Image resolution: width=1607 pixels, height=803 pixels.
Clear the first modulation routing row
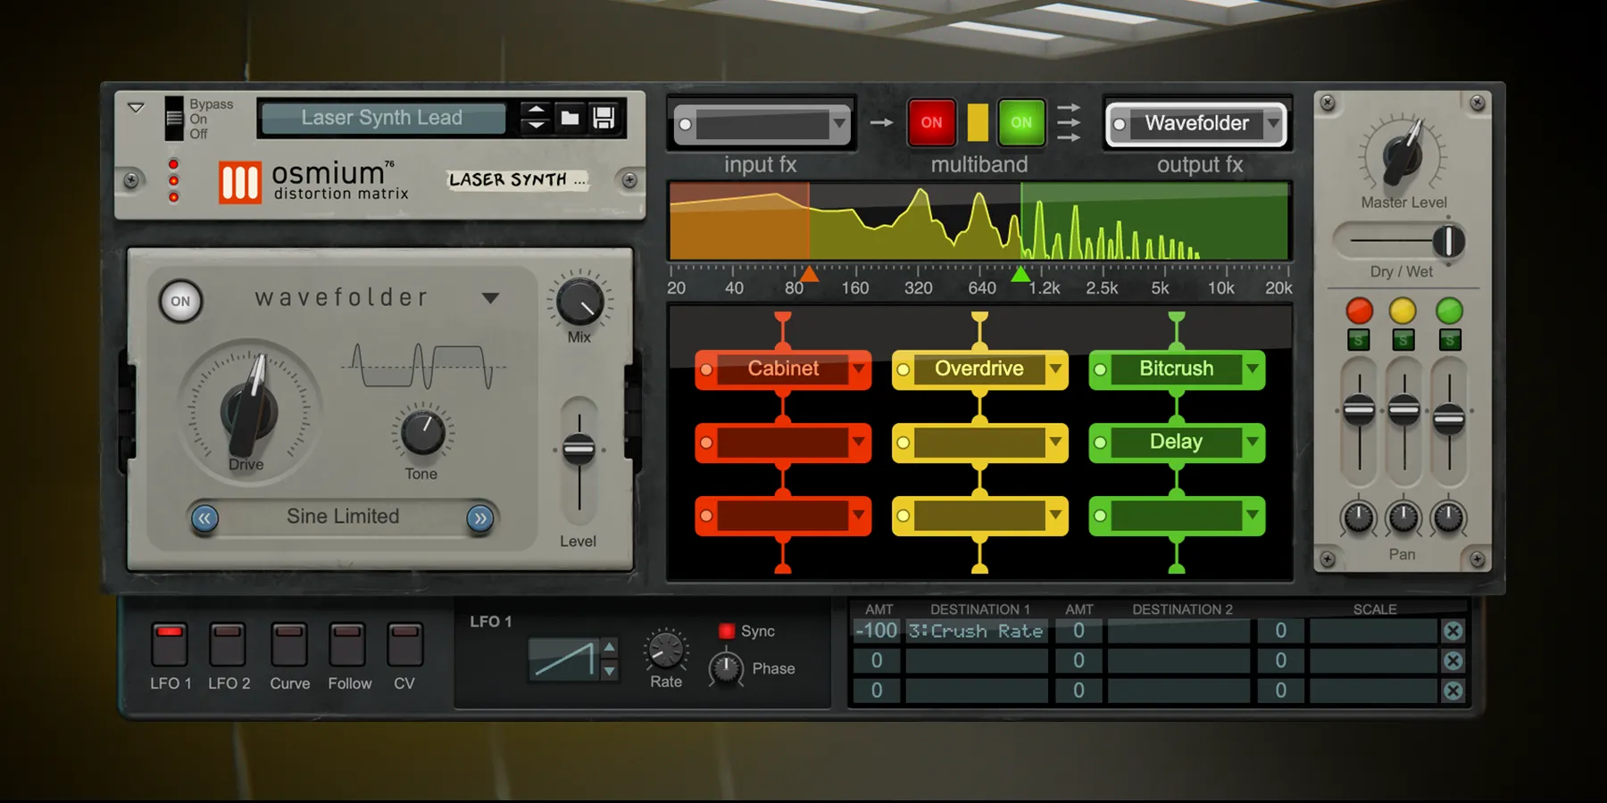point(1451,630)
